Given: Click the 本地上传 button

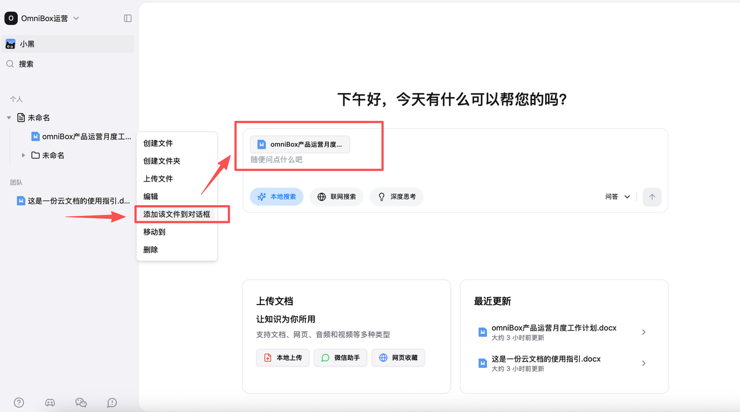Looking at the screenshot, I should coord(283,358).
